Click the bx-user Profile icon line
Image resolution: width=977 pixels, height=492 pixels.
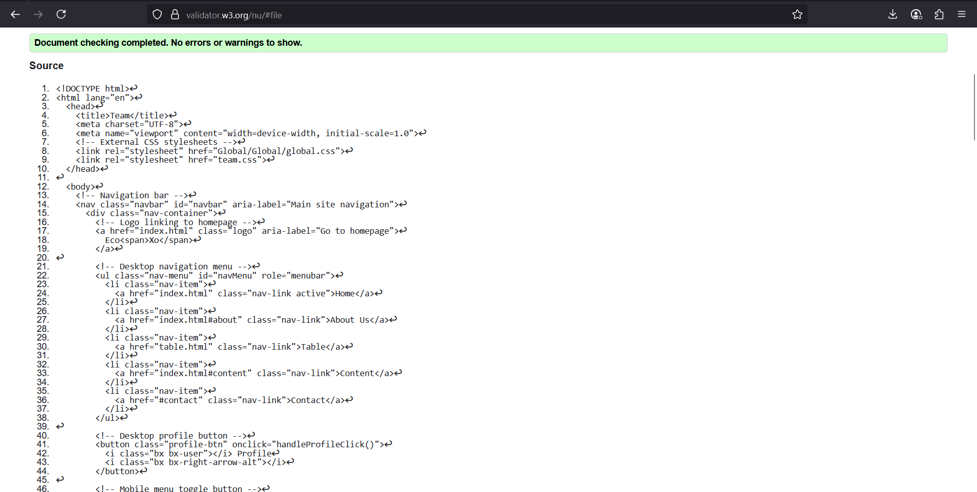[x=192, y=453]
